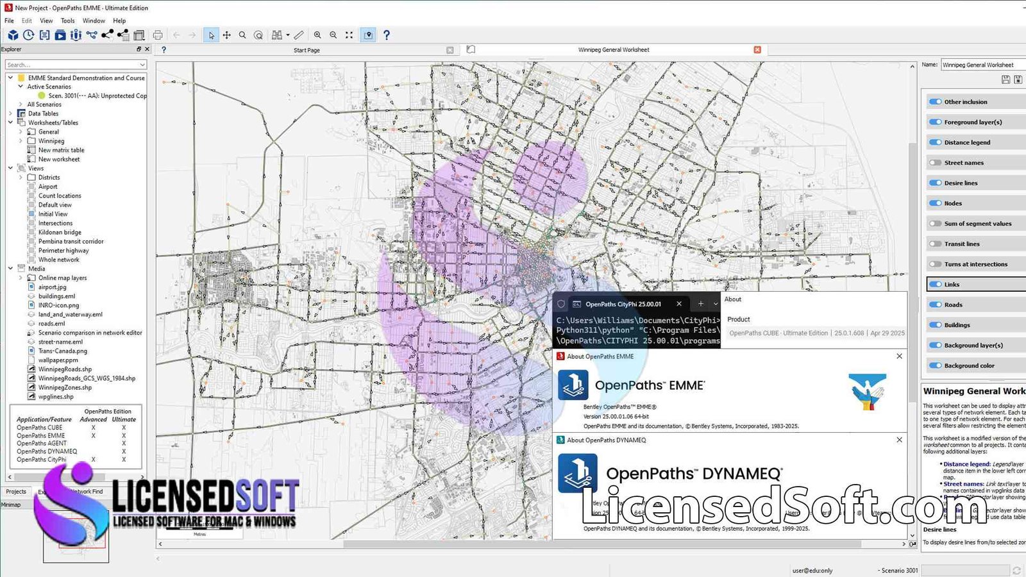Click the worksheet Name input field
1026x577 pixels.
pyautogui.click(x=983, y=65)
